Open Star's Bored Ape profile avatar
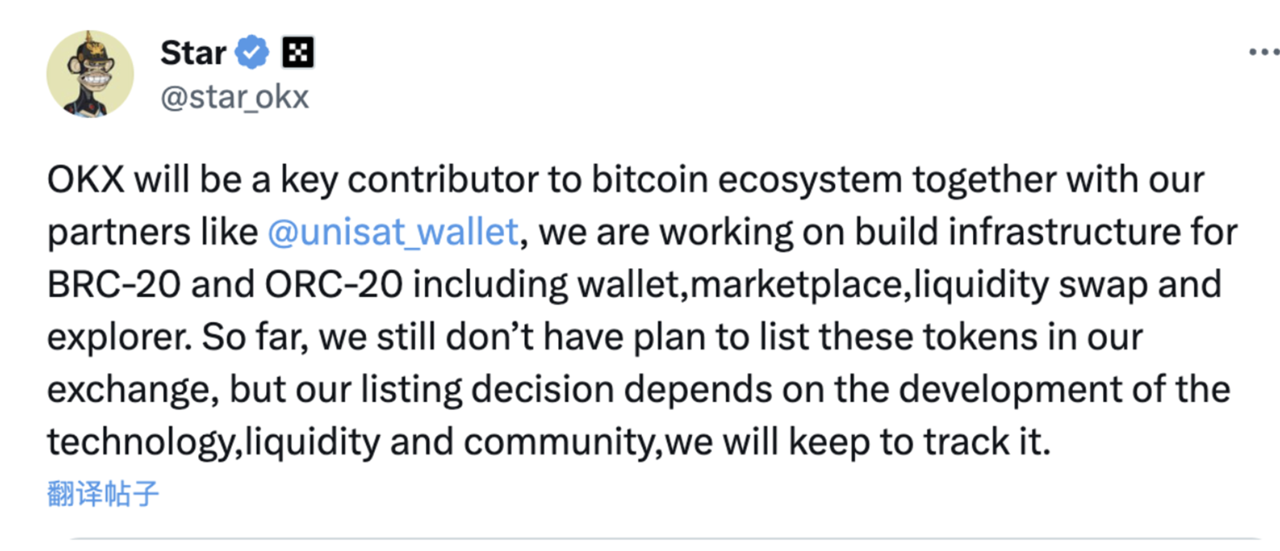The image size is (1280, 551). [90, 74]
